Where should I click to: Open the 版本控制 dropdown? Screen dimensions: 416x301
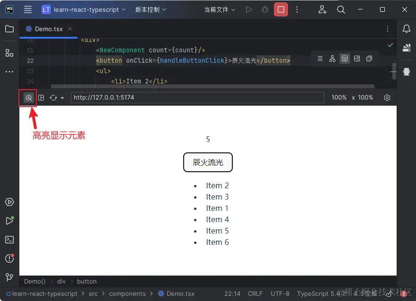pyautogui.click(x=151, y=9)
